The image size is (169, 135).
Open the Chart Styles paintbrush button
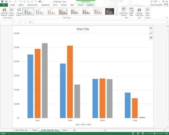(x=151, y=33)
